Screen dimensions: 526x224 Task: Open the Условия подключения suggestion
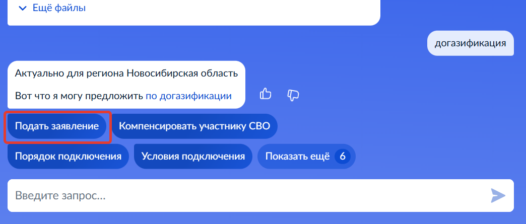point(193,156)
